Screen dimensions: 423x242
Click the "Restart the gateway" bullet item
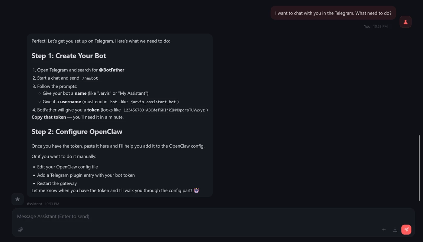click(x=57, y=184)
